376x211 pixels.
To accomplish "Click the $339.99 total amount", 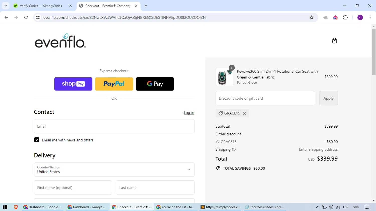I will [327, 159].
